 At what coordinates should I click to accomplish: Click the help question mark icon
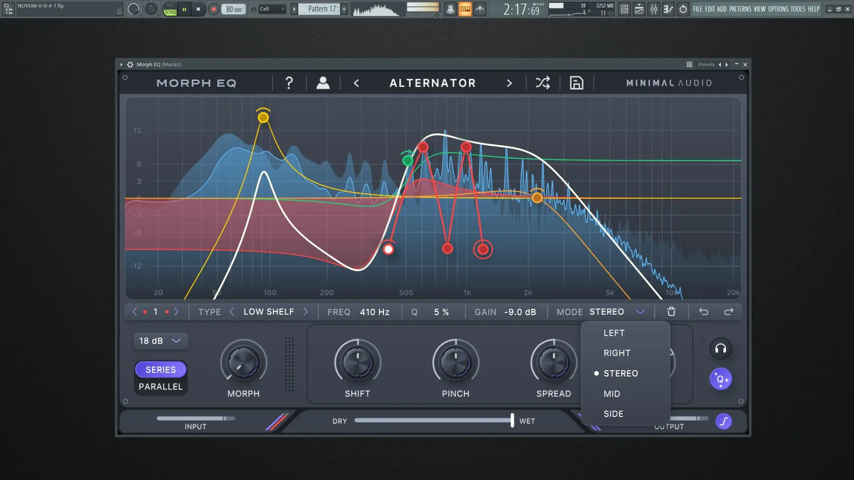click(x=289, y=83)
